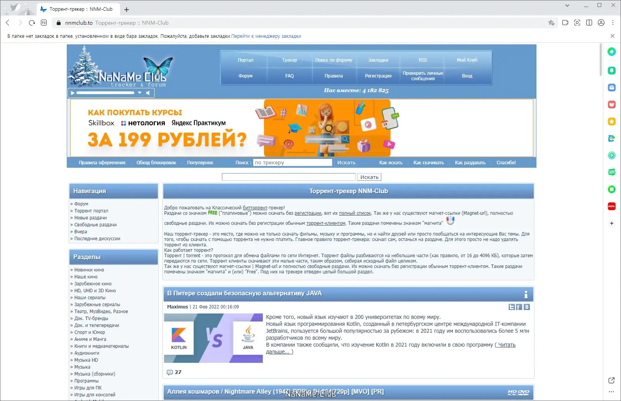Click the Вход login menu item
Viewport: 621px width, 401px height.
tap(467, 76)
